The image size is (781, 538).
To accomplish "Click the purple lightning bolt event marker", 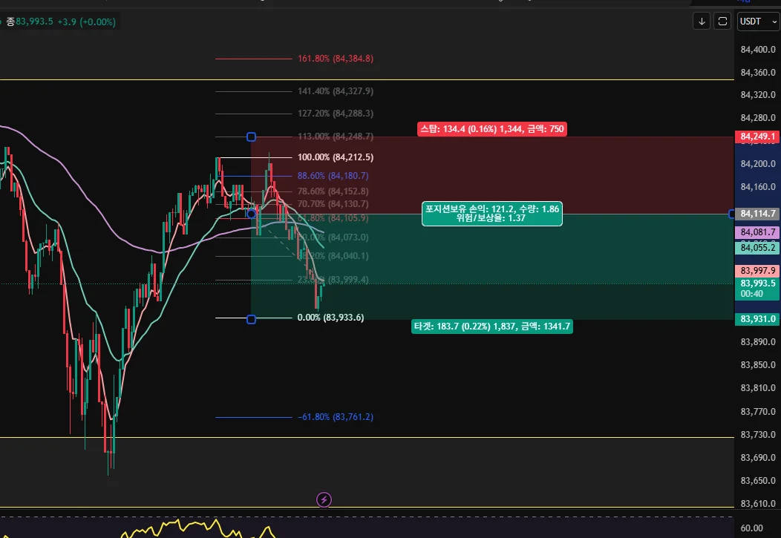I will pyautogui.click(x=324, y=499).
